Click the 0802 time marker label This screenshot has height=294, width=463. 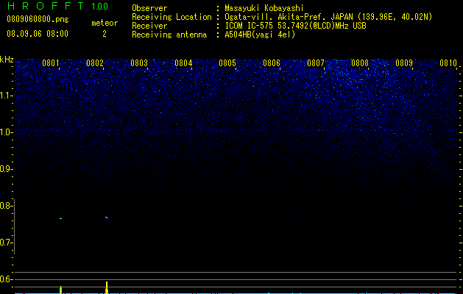point(95,63)
